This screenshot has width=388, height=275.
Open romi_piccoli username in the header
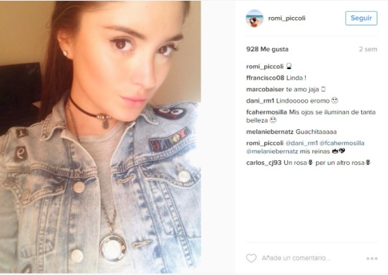tap(287, 18)
